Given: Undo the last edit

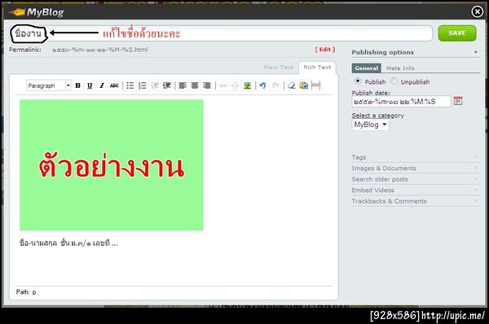Looking at the screenshot, I should tap(263, 85).
